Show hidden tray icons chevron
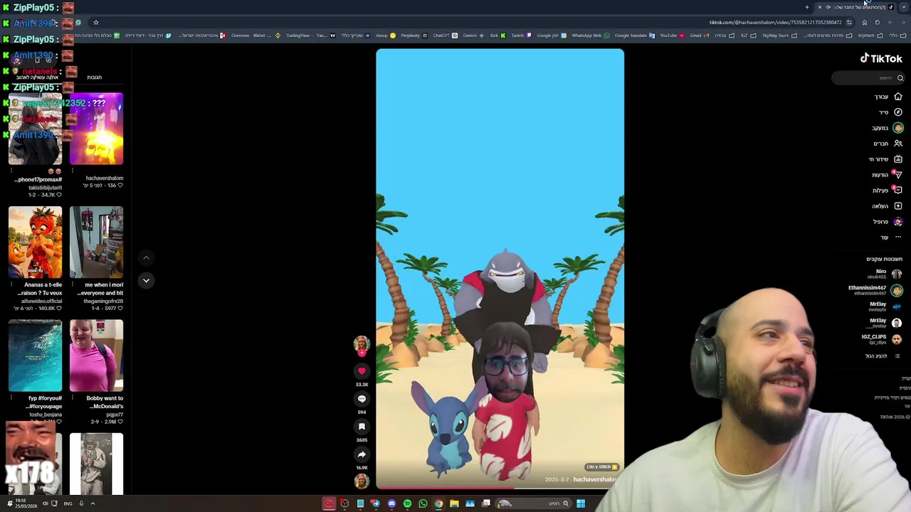911x512 pixels. coord(93,503)
